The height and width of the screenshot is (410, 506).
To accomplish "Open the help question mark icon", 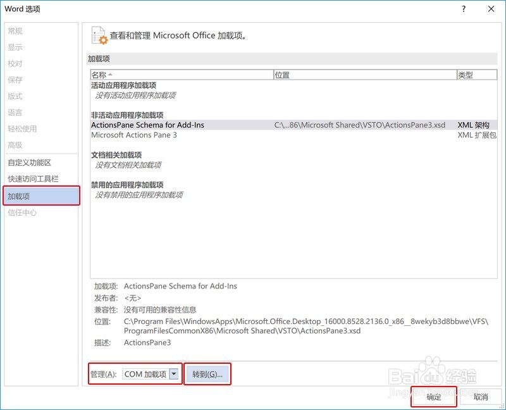I will [464, 9].
